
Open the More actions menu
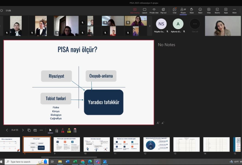click(234, 11)
